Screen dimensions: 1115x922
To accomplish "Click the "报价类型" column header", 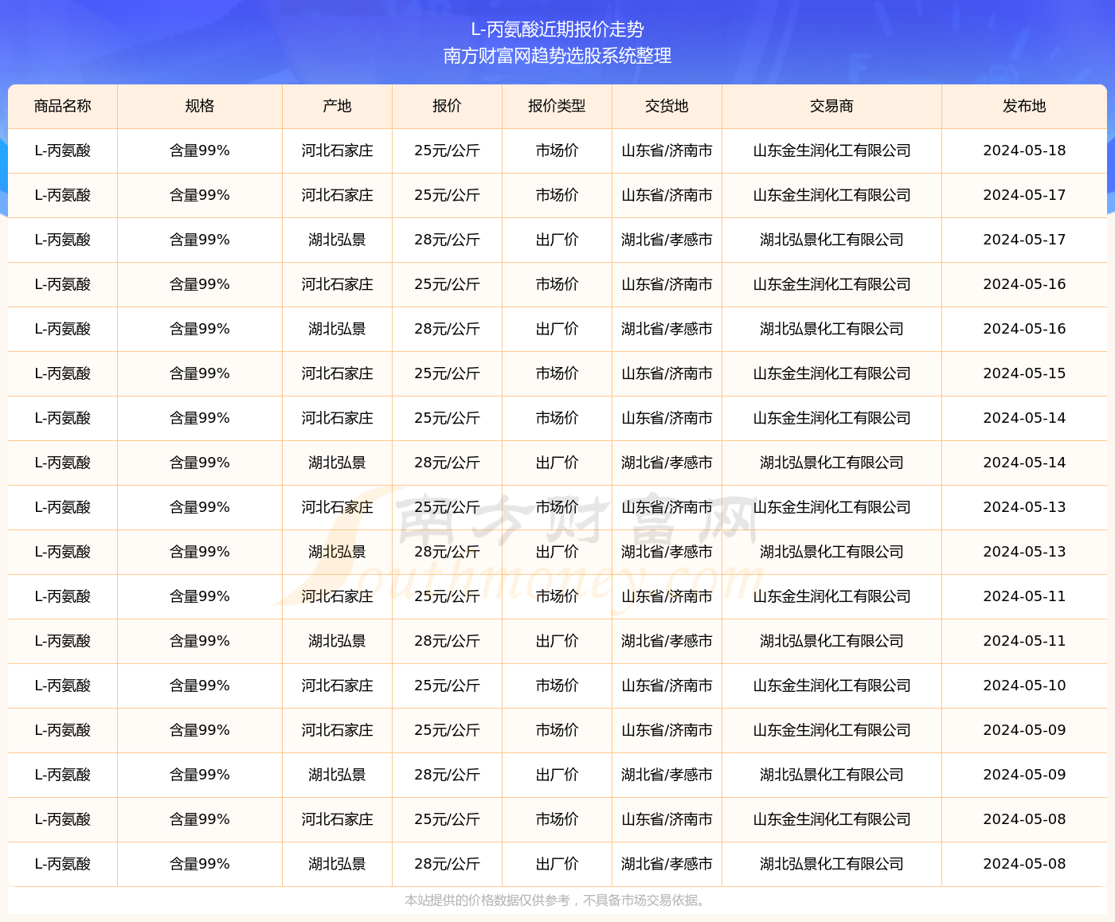I will [557, 106].
